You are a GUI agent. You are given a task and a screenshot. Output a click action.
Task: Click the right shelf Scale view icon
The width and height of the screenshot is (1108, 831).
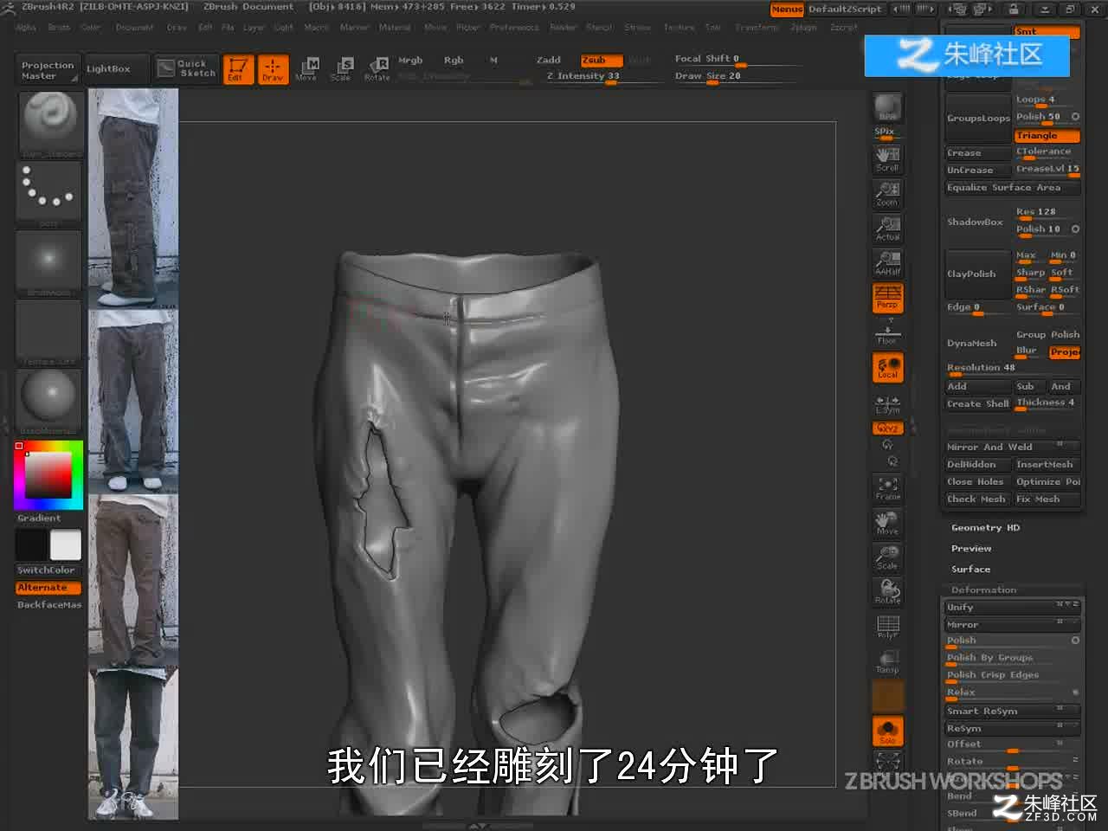pyautogui.click(x=887, y=557)
